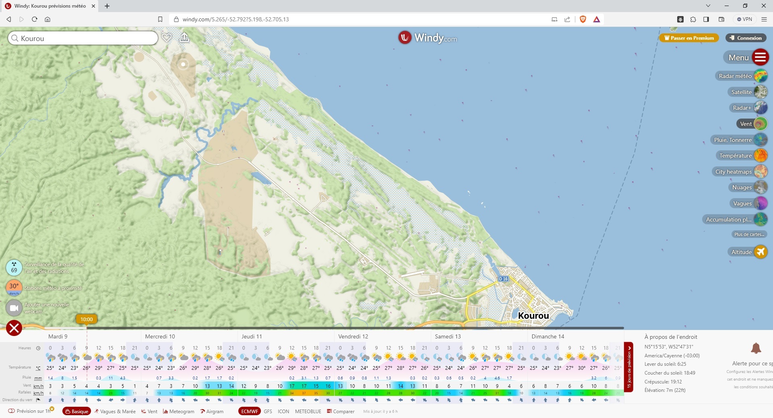Open the Accumulation de pluie layer

[x=735, y=219]
